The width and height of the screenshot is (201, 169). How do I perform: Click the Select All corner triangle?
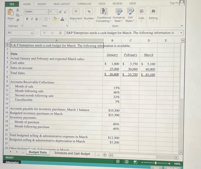coord(8,40)
